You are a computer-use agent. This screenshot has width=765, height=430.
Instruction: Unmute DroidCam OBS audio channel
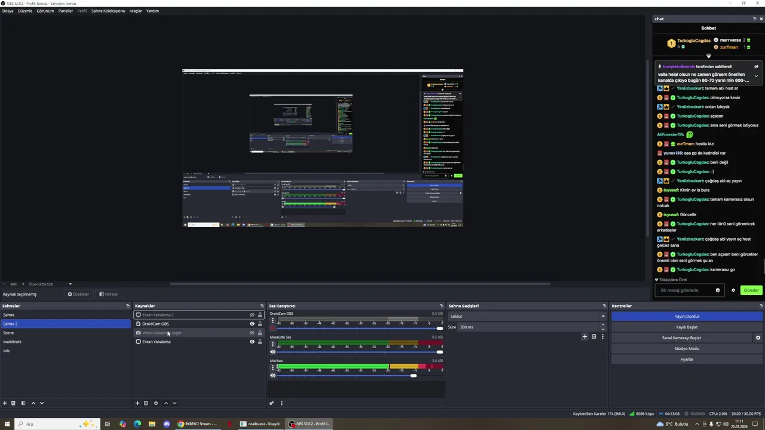[x=273, y=328]
